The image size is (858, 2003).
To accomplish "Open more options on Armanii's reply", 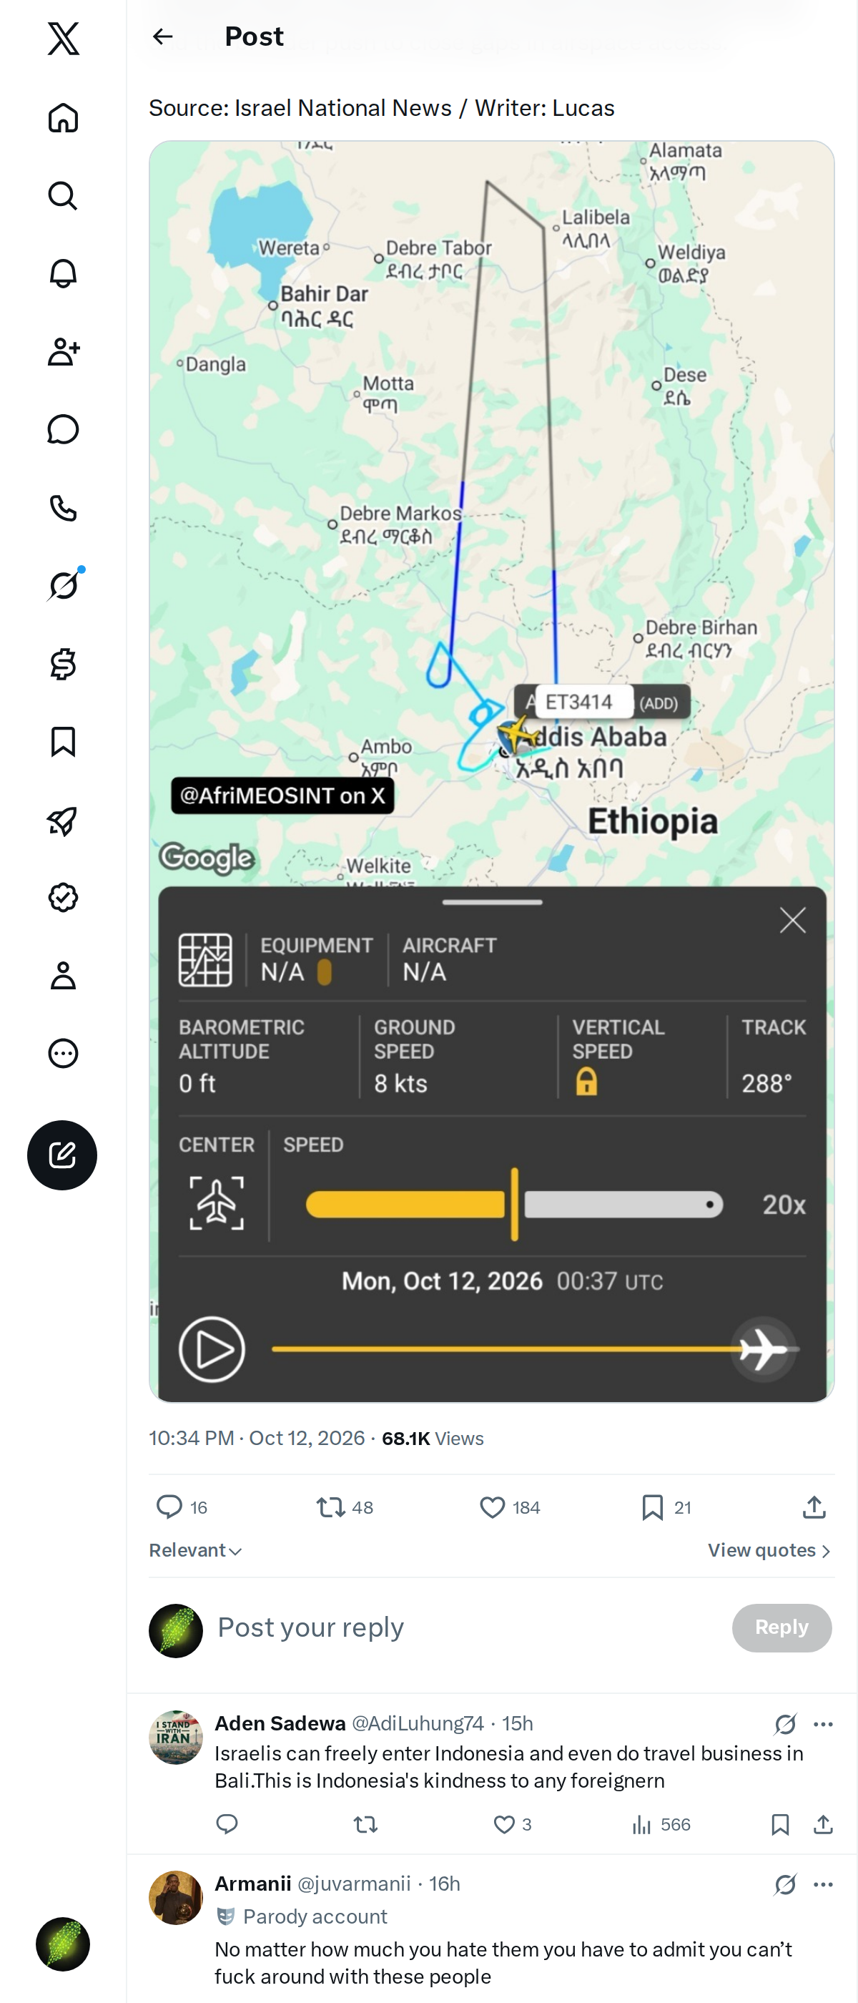I will point(823,1884).
